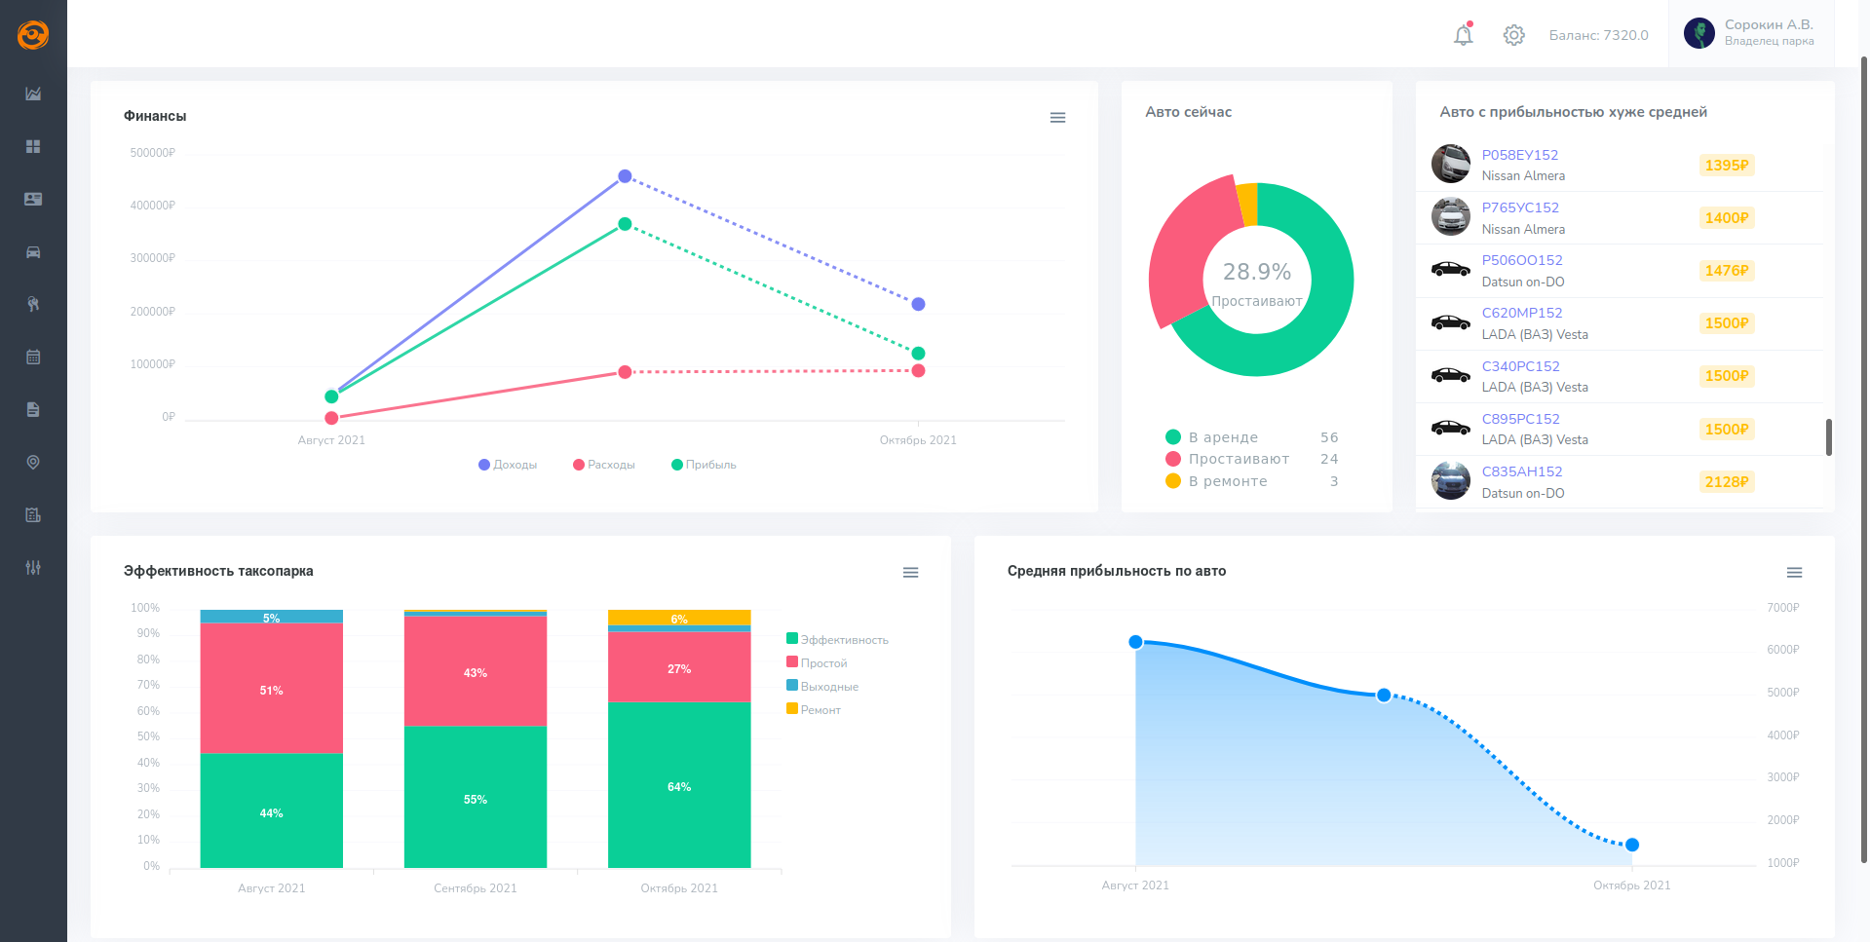Open the map pin location sidebar icon
The image size is (1870, 942).
[33, 462]
